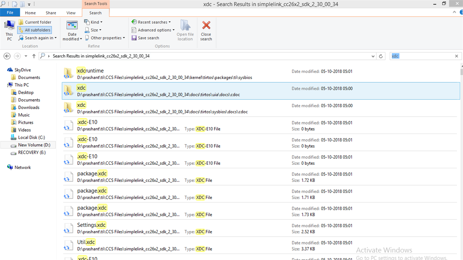
Task: Switch to the View ribbon tab
Action: coord(71,12)
